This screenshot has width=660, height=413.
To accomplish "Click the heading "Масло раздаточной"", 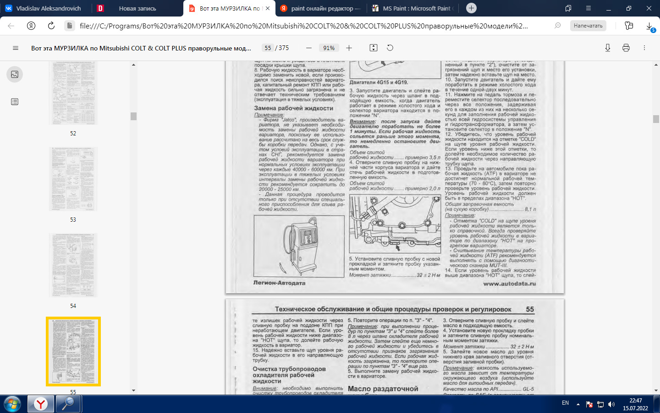I will 383,389.
